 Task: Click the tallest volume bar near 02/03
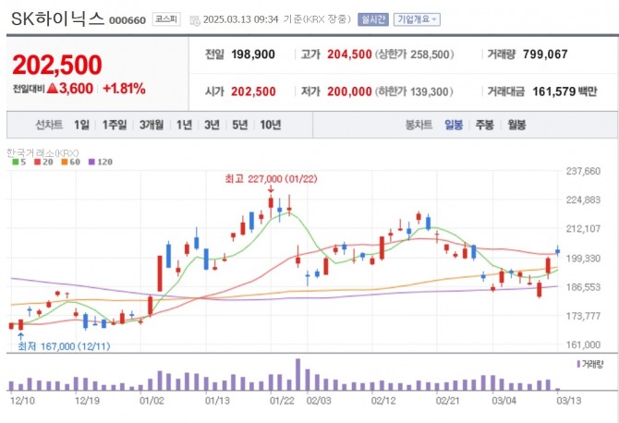[x=298, y=374]
